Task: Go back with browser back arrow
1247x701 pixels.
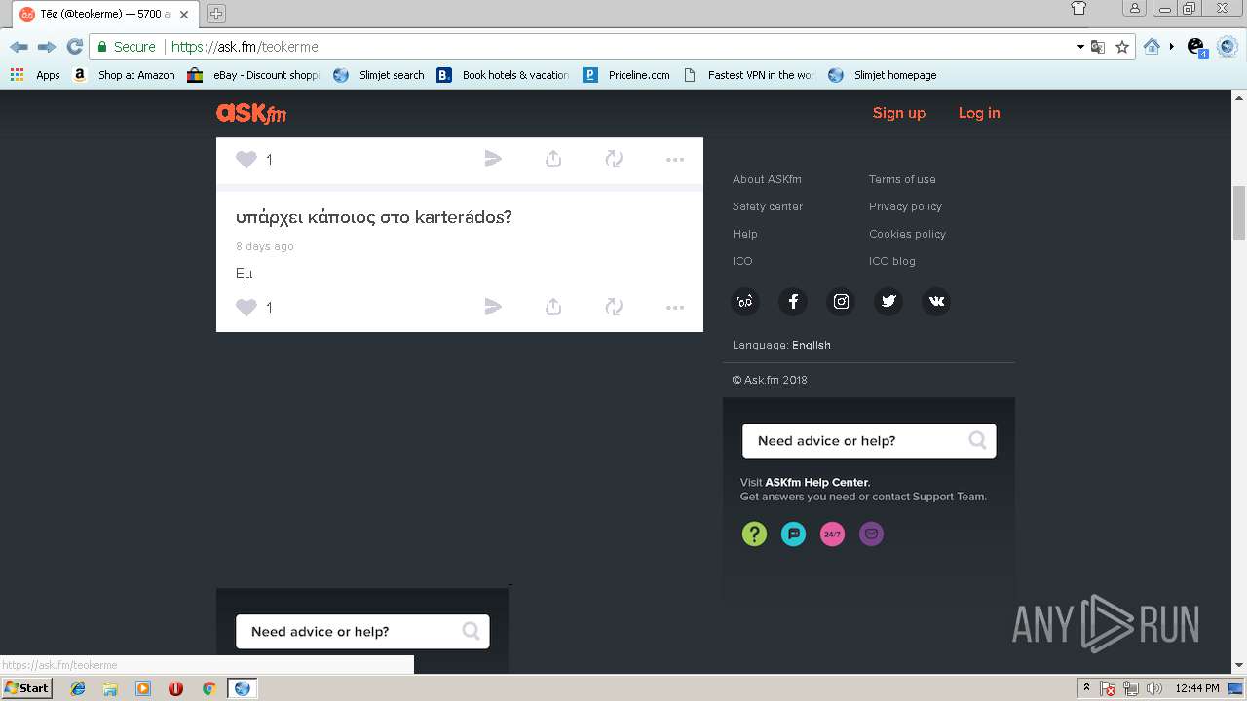Action: [19, 47]
